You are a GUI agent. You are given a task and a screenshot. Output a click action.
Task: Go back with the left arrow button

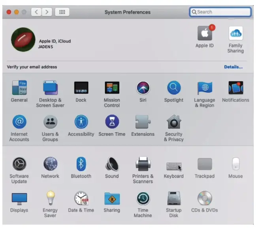(36, 12)
